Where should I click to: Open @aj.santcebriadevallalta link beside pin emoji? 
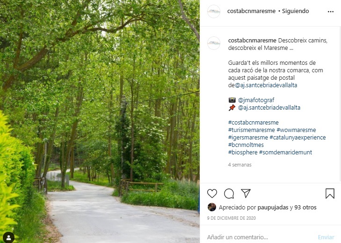269,108
